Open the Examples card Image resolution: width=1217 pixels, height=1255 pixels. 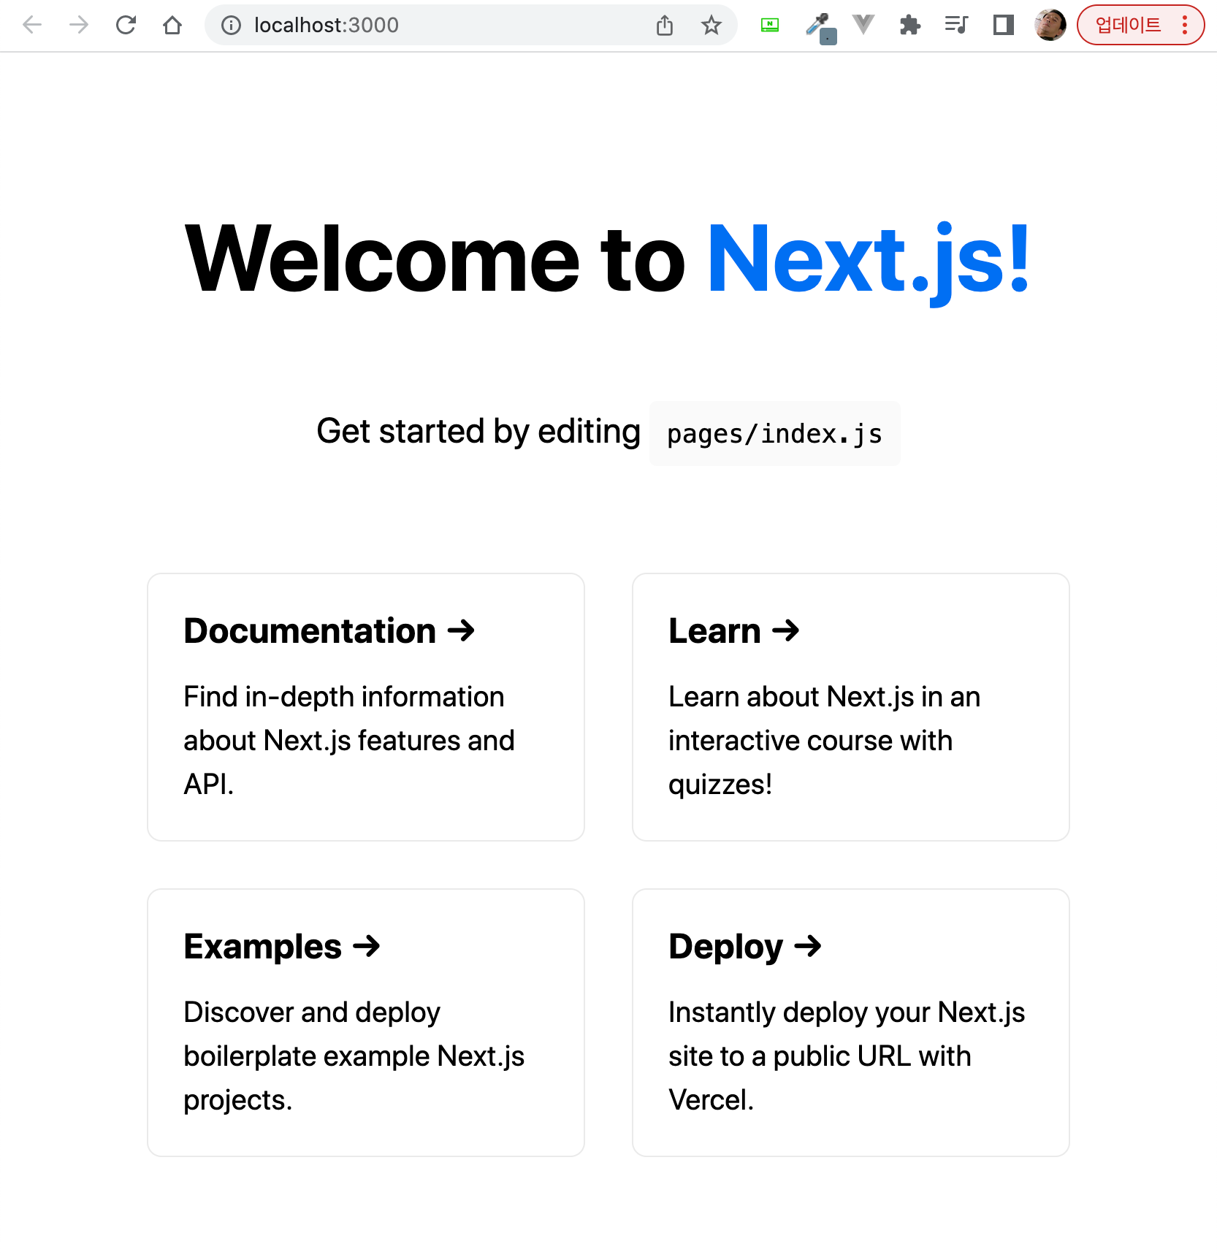(x=366, y=1023)
